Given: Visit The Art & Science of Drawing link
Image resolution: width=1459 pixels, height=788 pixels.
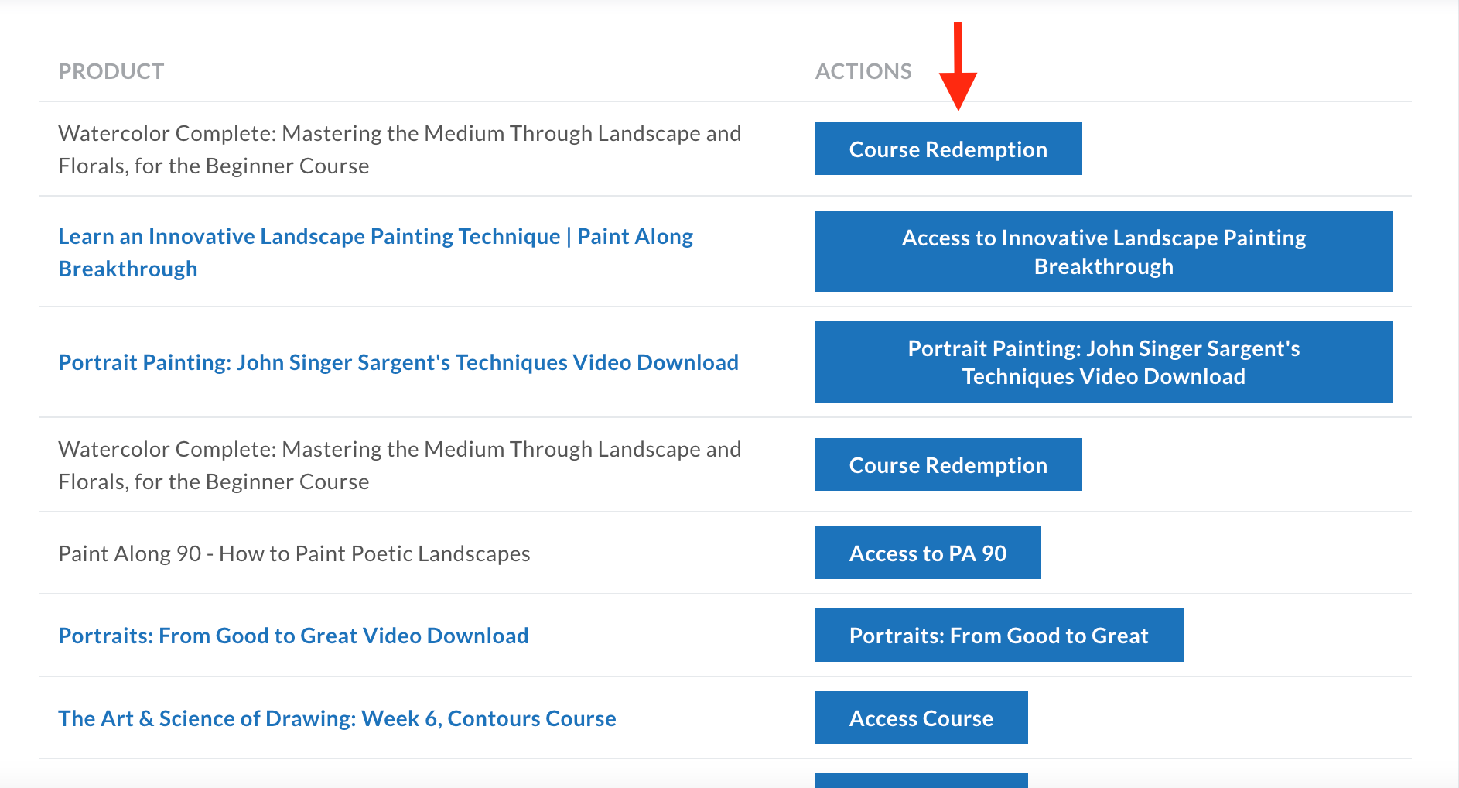Looking at the screenshot, I should pos(337,718).
